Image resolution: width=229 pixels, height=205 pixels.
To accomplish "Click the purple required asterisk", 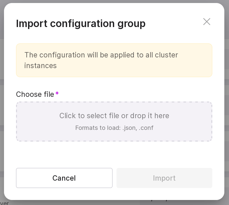I will pos(57,94).
